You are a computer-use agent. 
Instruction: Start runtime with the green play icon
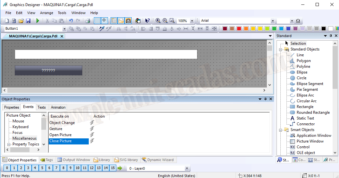click(x=37, y=21)
